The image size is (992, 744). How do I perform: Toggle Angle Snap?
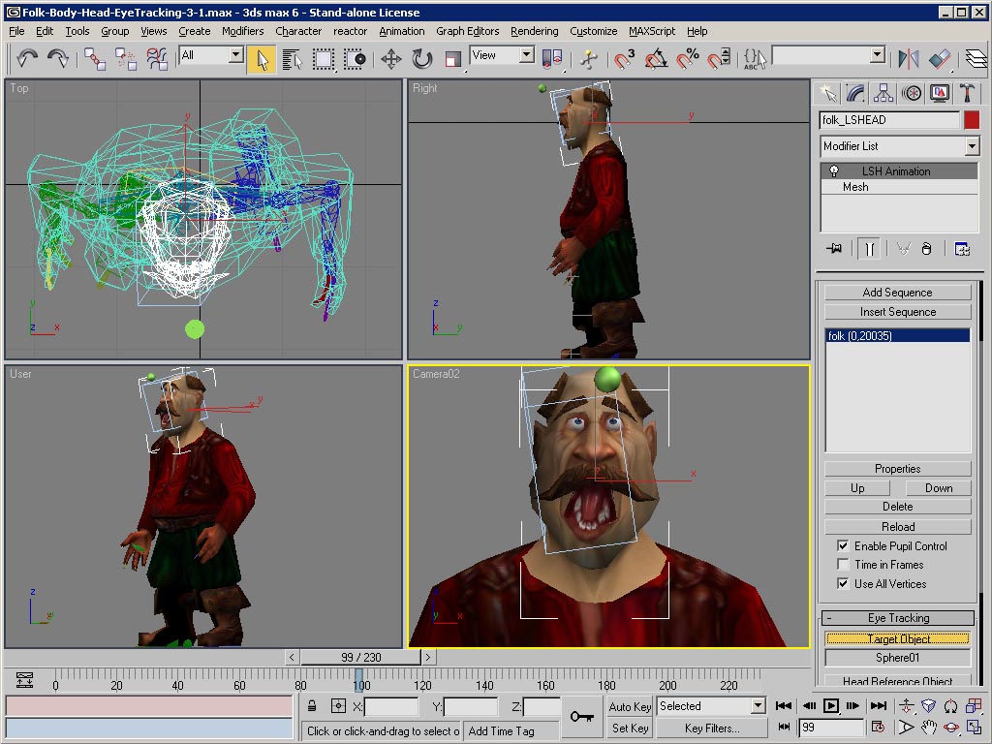[658, 59]
